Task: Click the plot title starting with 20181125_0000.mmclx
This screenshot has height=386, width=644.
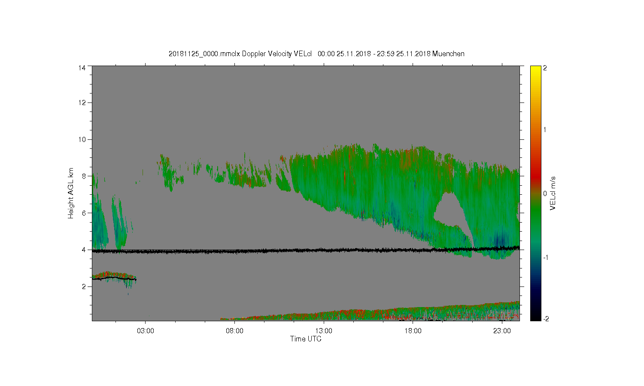Action: coord(316,54)
